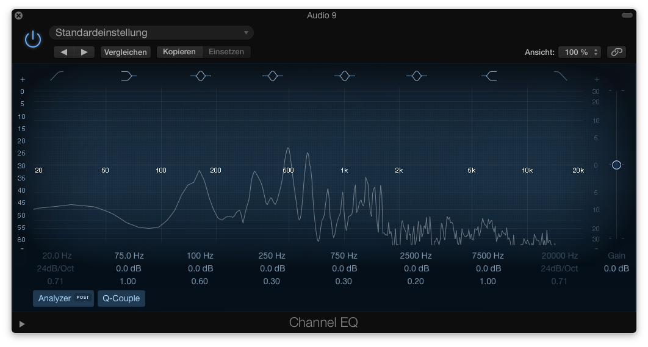Go to previous preset arrow
Screen dimensions: 648x347
pyautogui.click(x=63, y=52)
